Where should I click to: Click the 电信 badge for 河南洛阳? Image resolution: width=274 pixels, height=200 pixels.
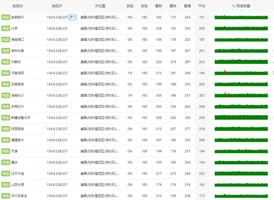[x=5, y=73]
